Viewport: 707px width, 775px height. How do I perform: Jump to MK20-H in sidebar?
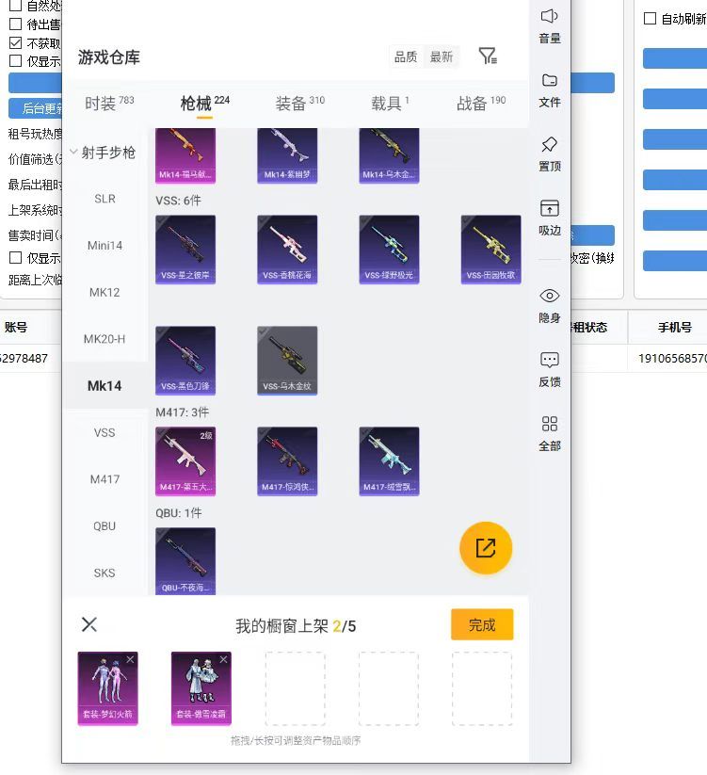click(104, 339)
